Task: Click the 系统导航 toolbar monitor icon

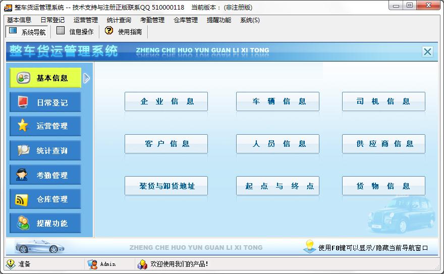Action: coord(13,31)
